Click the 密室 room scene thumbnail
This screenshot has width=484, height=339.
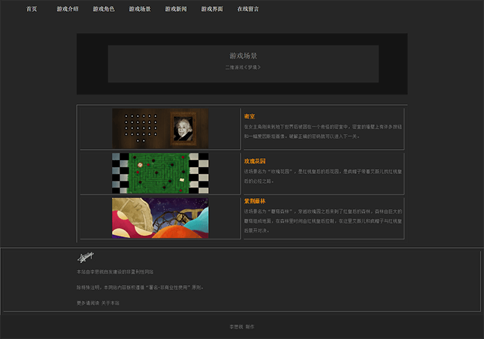point(160,128)
